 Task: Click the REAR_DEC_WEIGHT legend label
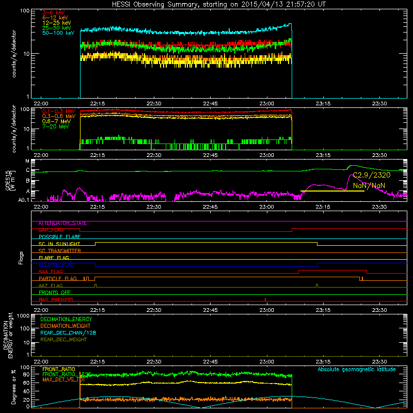(63, 340)
